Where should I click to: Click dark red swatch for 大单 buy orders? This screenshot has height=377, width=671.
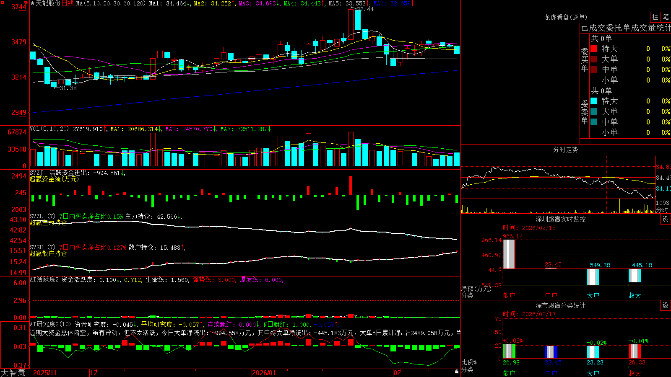[594, 59]
